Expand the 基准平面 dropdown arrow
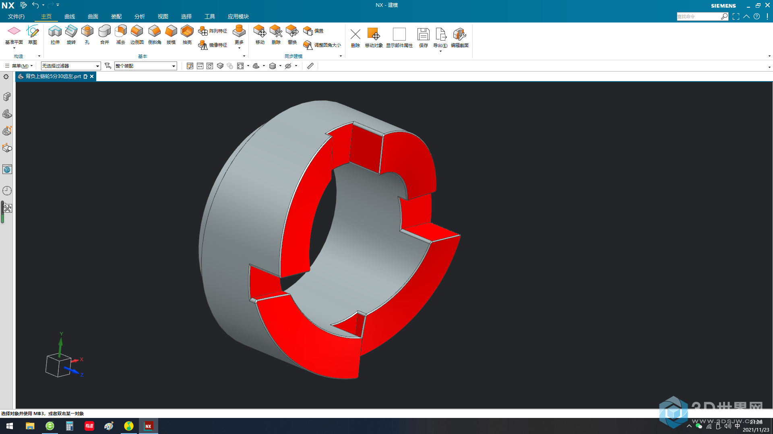This screenshot has height=434, width=773. 14,48
